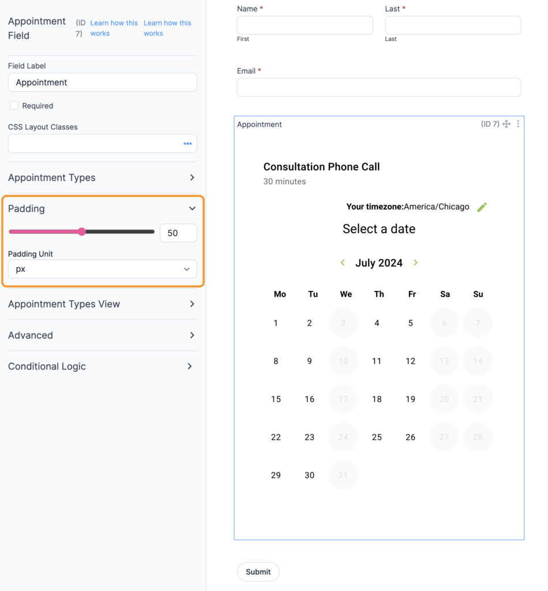This screenshot has width=548, height=591.
Task: Expand the Appointment Types section
Action: tap(103, 178)
